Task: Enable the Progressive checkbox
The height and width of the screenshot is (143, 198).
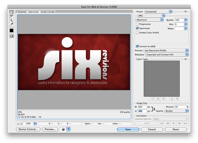Action: 137,24
